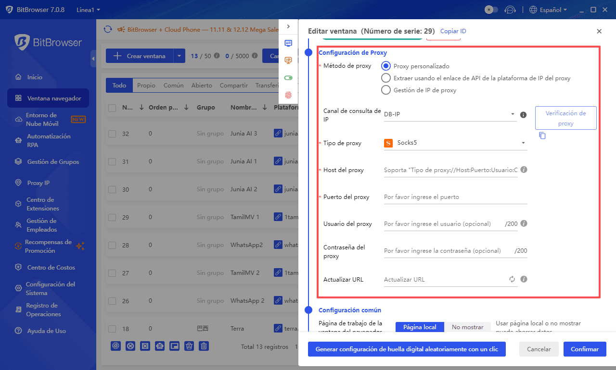Click the green toggle icon in the side strip
This screenshot has width=616, height=370.
point(288,77)
